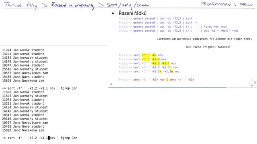Image resolution: width=257 pixels, height=144 pixels.
Task: Select 'PROGRAMOVÁNÍ V SHELLU' course title
Action: pyautogui.click(x=227, y=4)
